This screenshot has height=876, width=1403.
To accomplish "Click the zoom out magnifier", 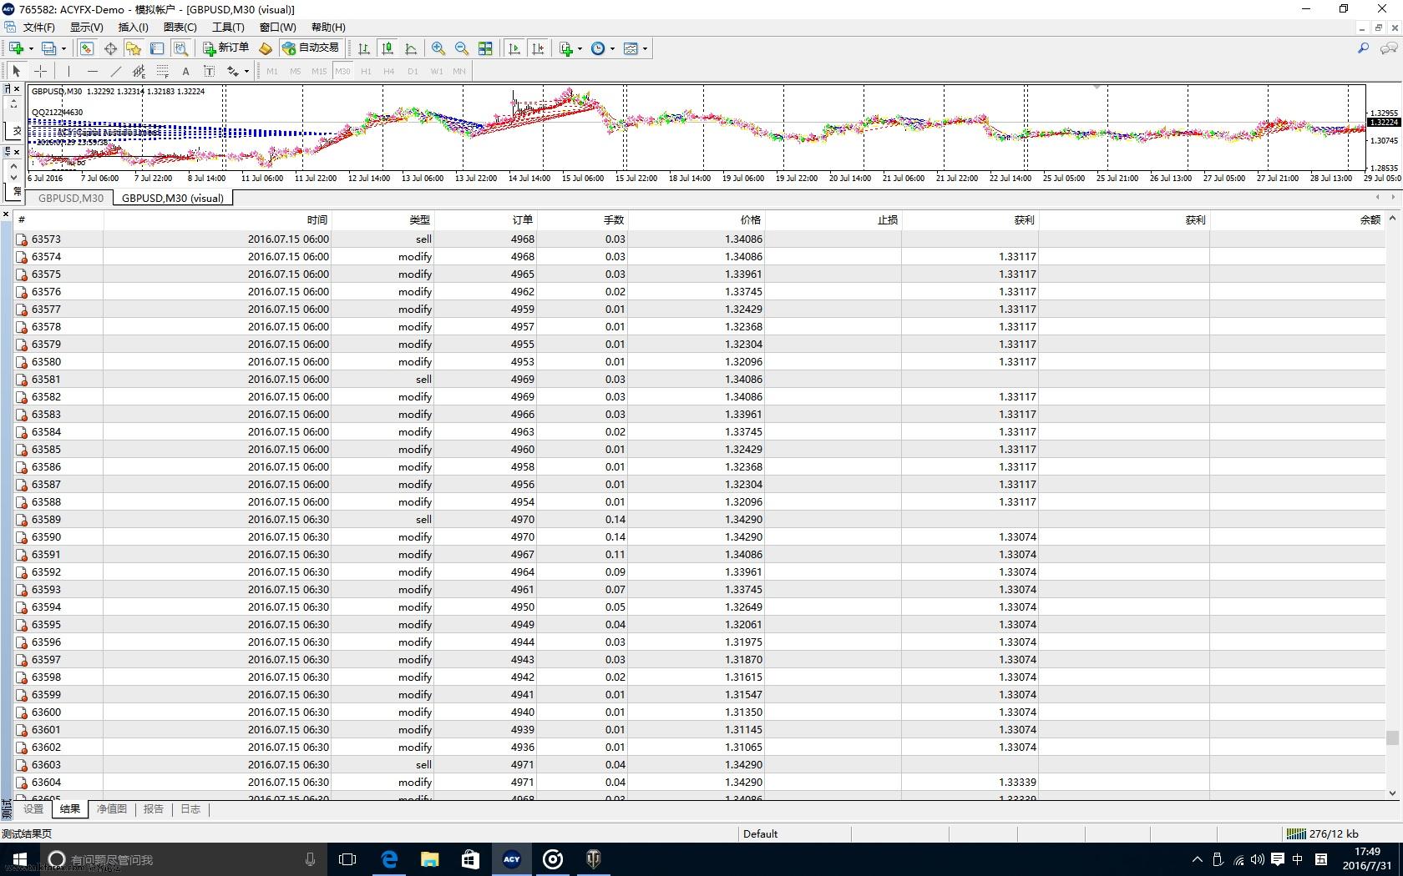I will point(461,48).
